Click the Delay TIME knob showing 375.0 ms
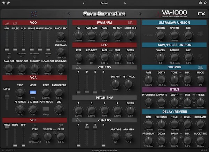Screen dimensions: 209x152 click(x=148, y=124)
